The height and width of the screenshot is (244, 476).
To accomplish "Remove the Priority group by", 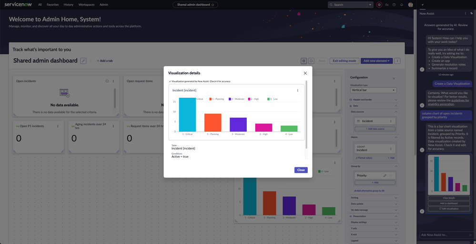I will (x=391, y=175).
